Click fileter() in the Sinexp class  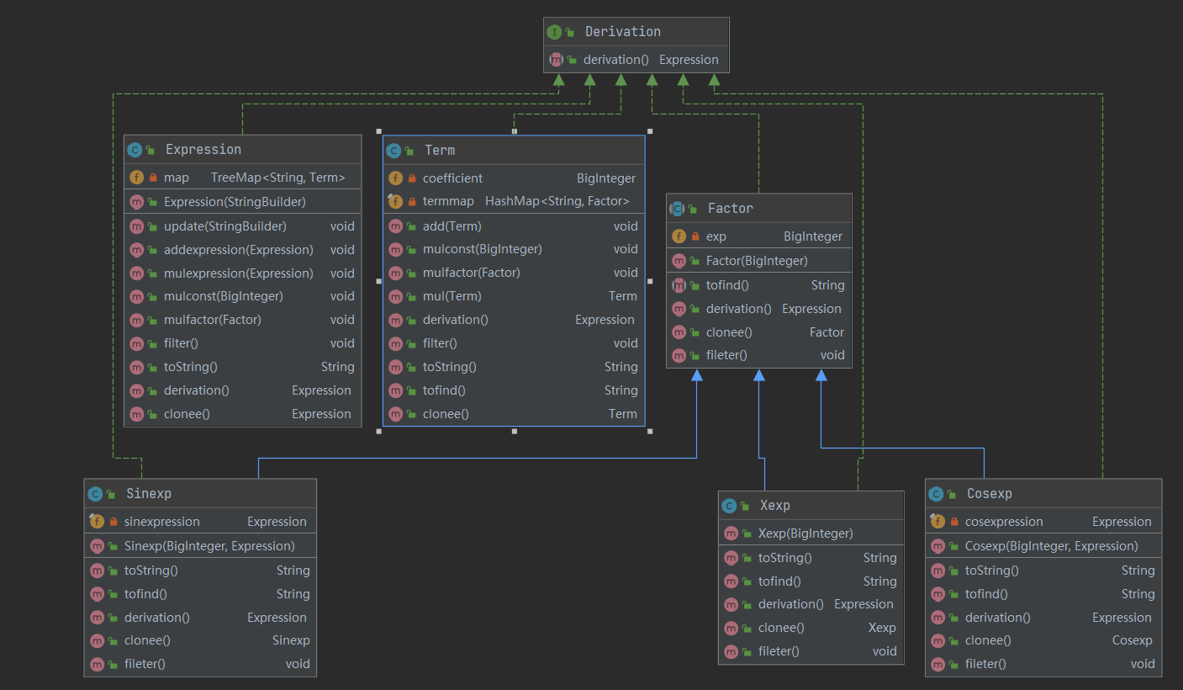145,664
